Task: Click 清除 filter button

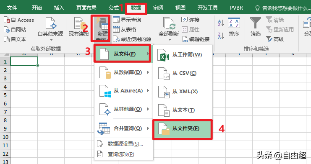Action: tap(275, 20)
